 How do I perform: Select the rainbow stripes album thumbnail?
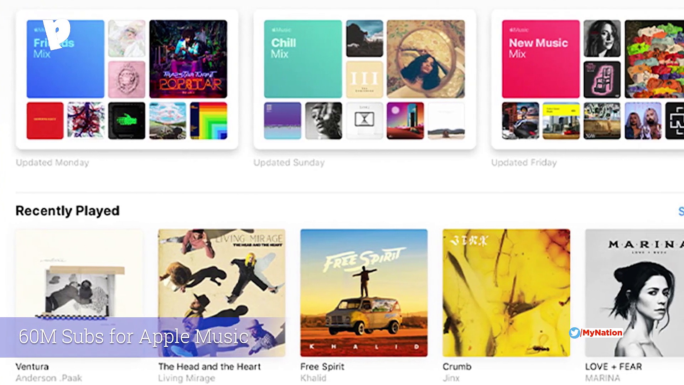pos(209,120)
